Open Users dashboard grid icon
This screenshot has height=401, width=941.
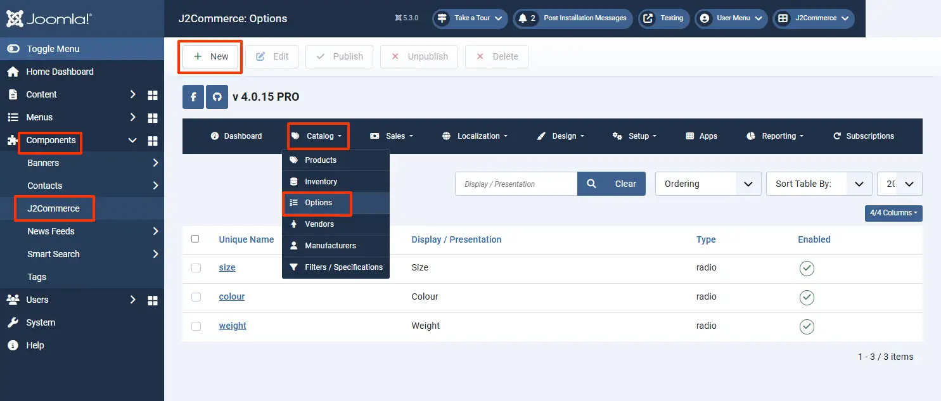(153, 300)
